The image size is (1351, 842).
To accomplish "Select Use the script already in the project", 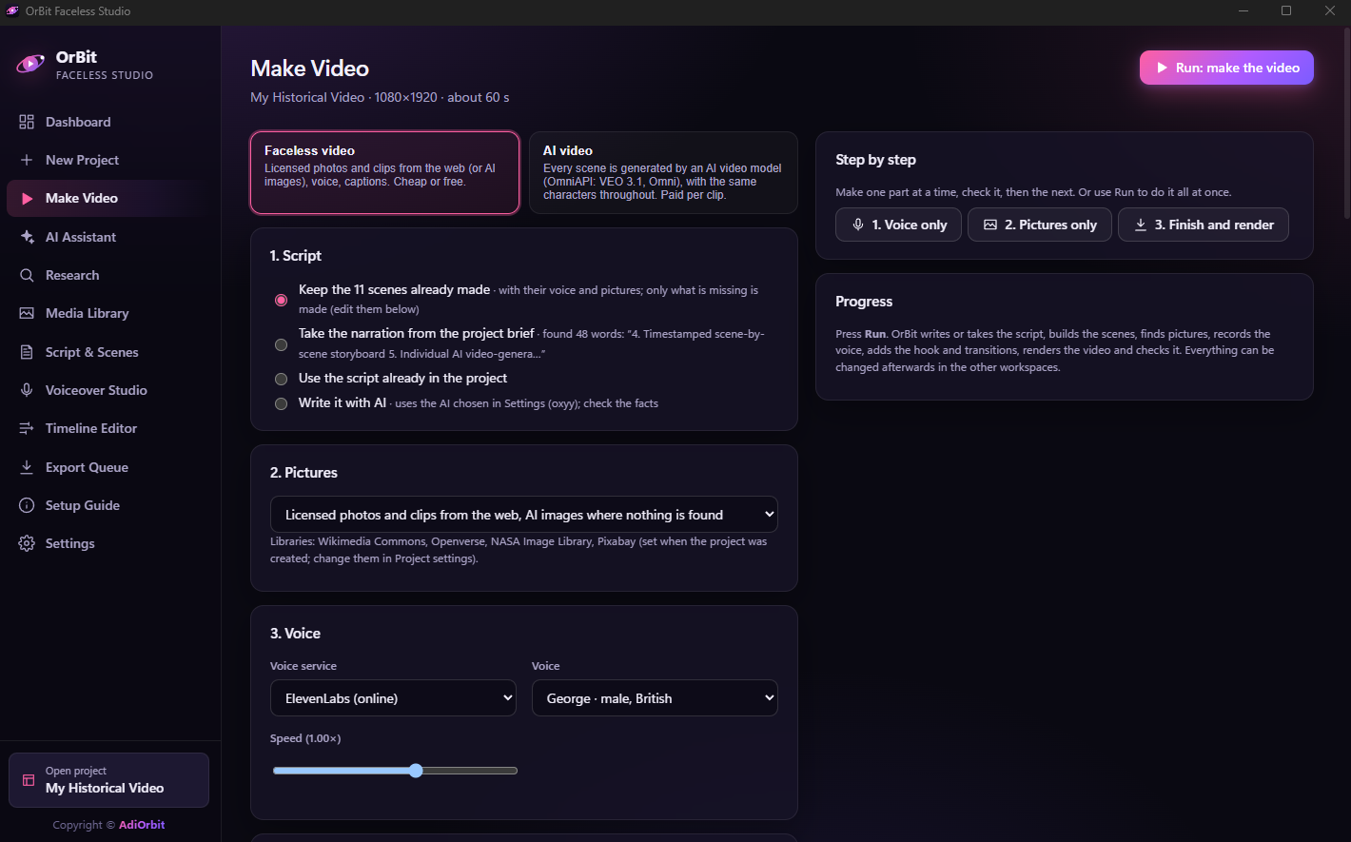I will [281, 379].
